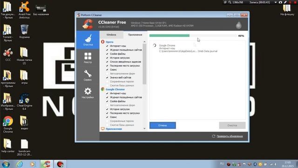Click the Opera icon in the application list
298x168 pixels.
point(102,42)
